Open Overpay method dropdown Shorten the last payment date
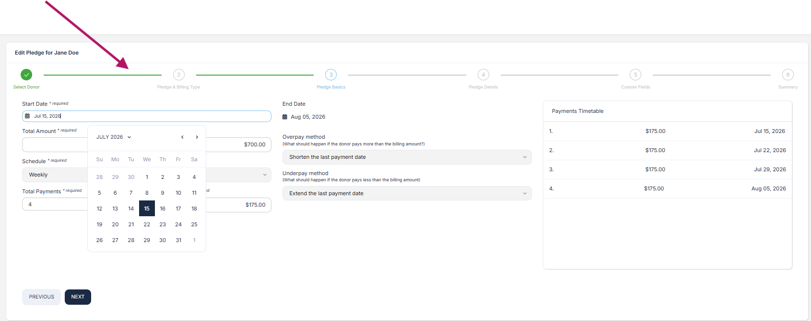 407,157
